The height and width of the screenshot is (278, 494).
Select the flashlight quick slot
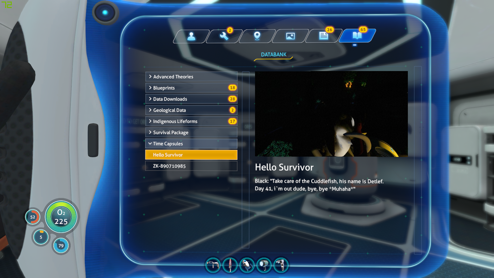264,265
